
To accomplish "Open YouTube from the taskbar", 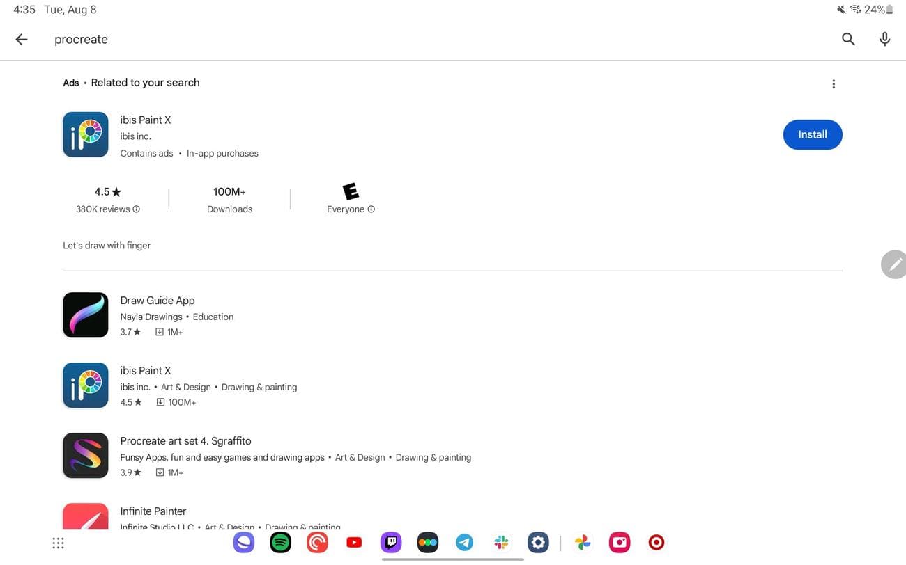I will coord(354,543).
